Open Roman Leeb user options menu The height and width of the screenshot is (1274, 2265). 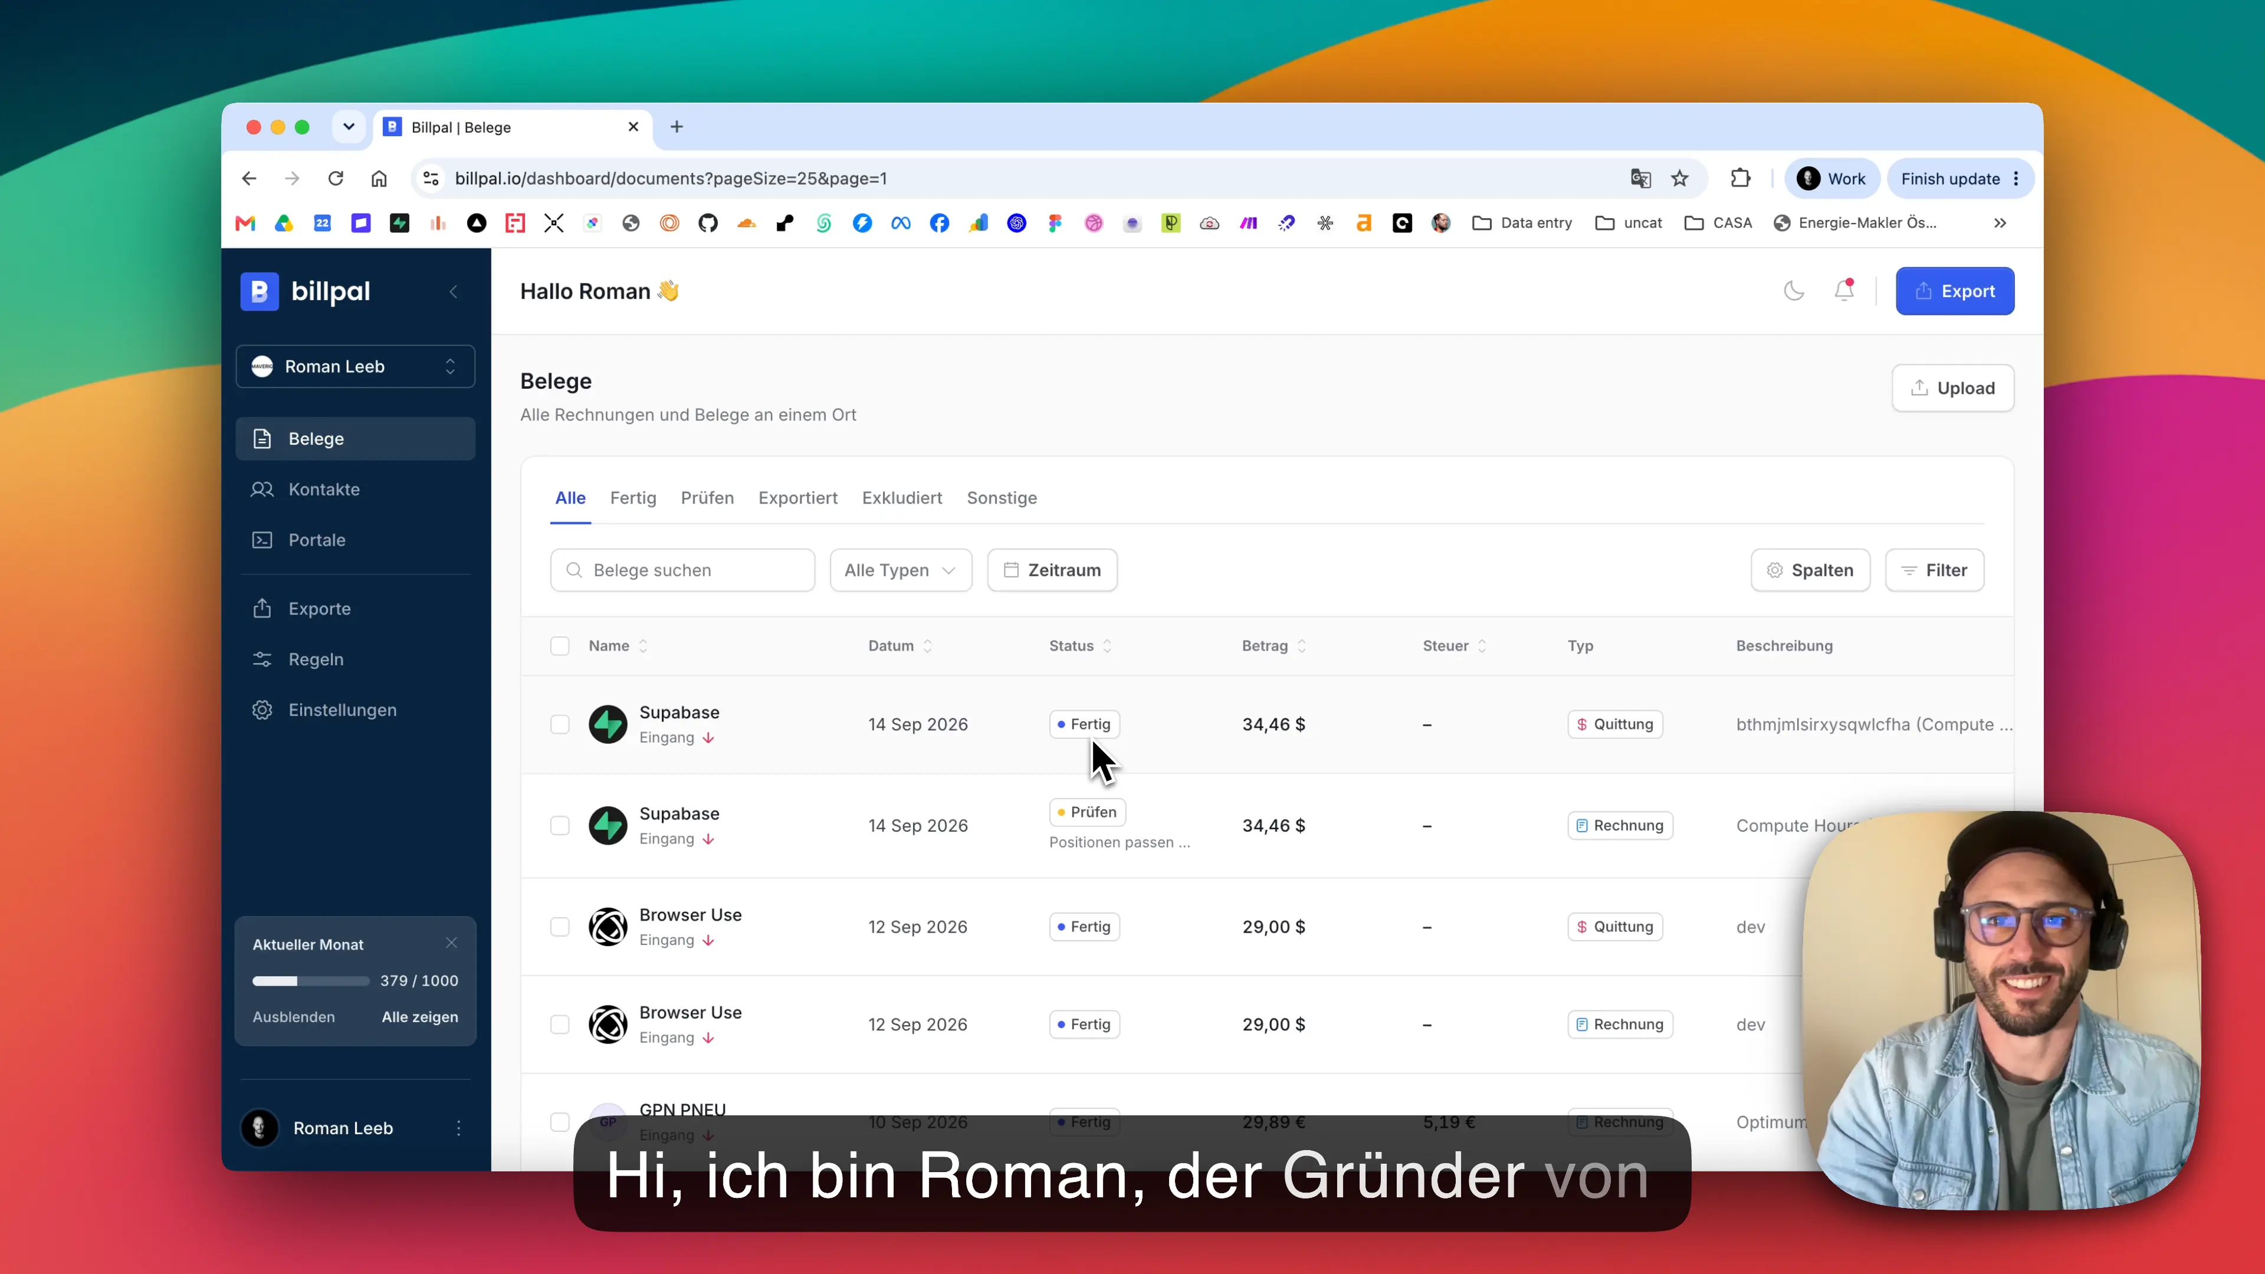tap(458, 1128)
